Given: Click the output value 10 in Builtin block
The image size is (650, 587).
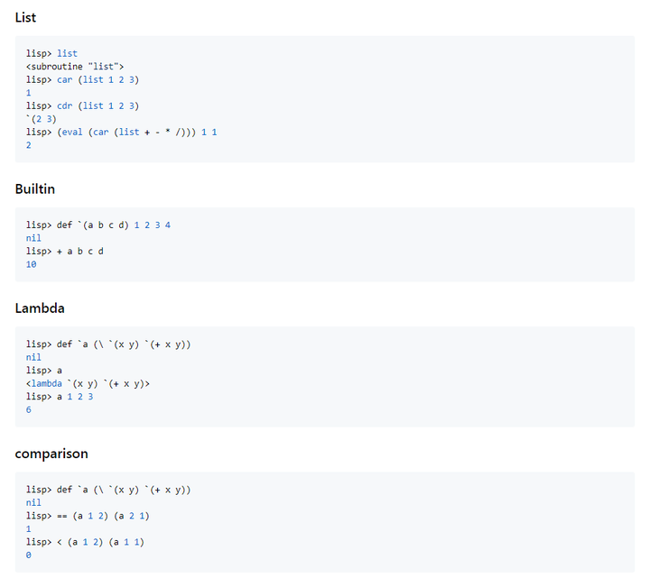Looking at the screenshot, I should 32,264.
